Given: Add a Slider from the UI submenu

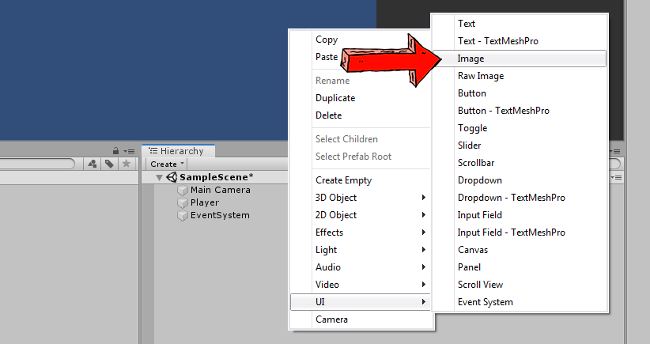Looking at the screenshot, I should [469, 146].
